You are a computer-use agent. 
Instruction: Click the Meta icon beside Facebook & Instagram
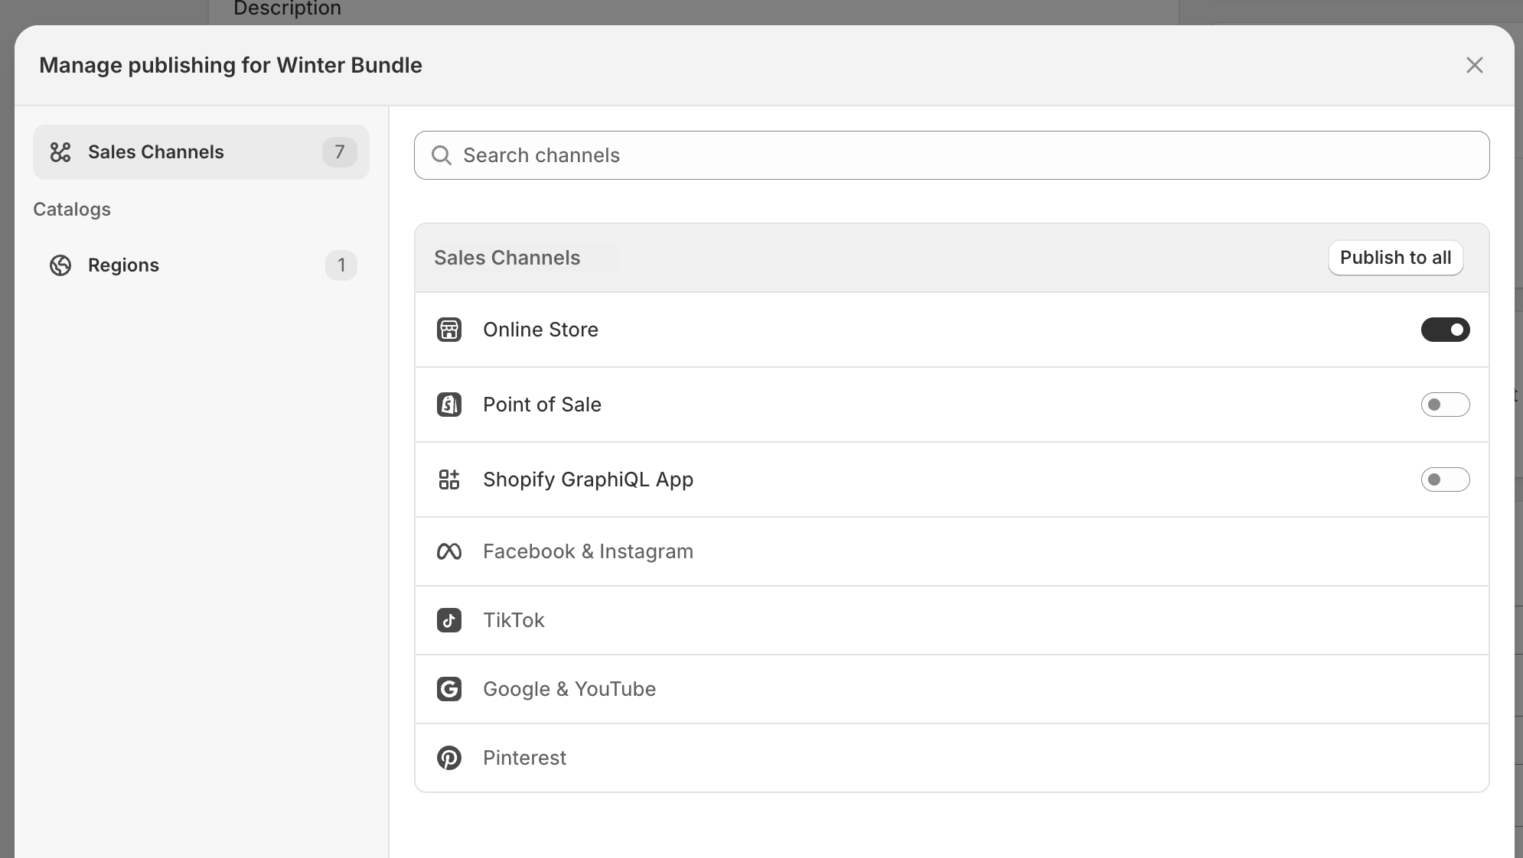point(449,551)
